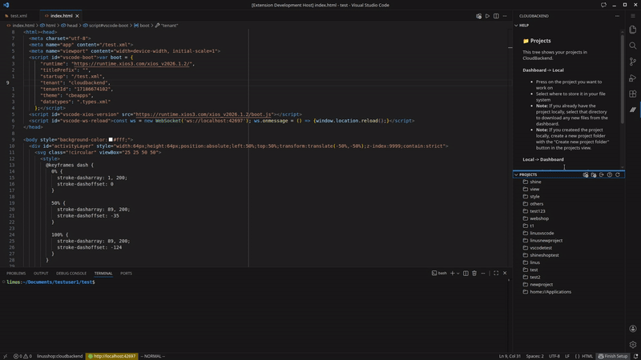This screenshot has width=641, height=360.
Task: Select the CloudBackend activity bar icon
Action: point(633,110)
